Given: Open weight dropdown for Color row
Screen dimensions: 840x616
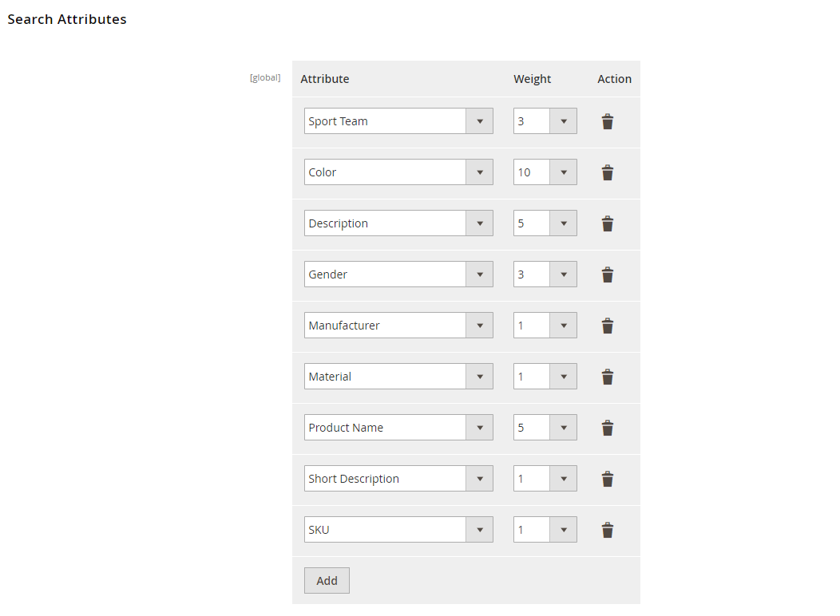Looking at the screenshot, I should click(545, 172).
